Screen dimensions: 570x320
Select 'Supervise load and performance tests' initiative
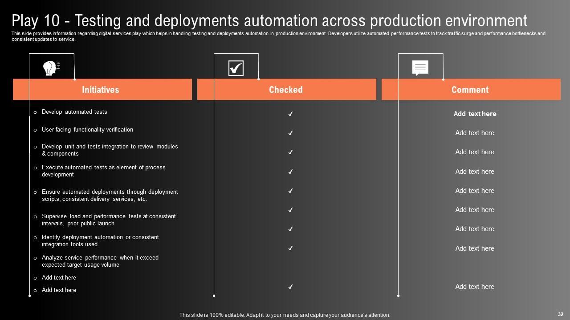click(x=109, y=220)
